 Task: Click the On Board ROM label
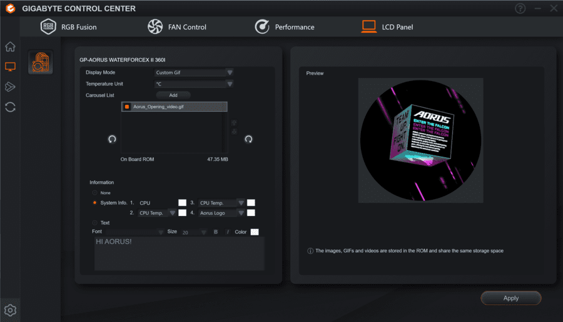click(x=137, y=159)
